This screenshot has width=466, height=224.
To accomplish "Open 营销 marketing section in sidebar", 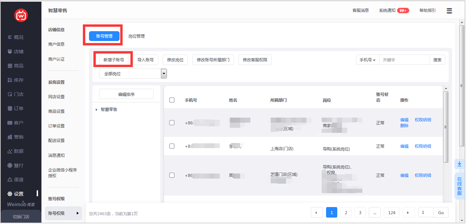I will (16, 137).
